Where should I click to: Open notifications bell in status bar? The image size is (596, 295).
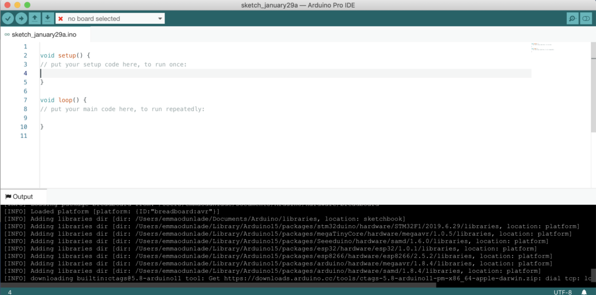click(x=584, y=292)
